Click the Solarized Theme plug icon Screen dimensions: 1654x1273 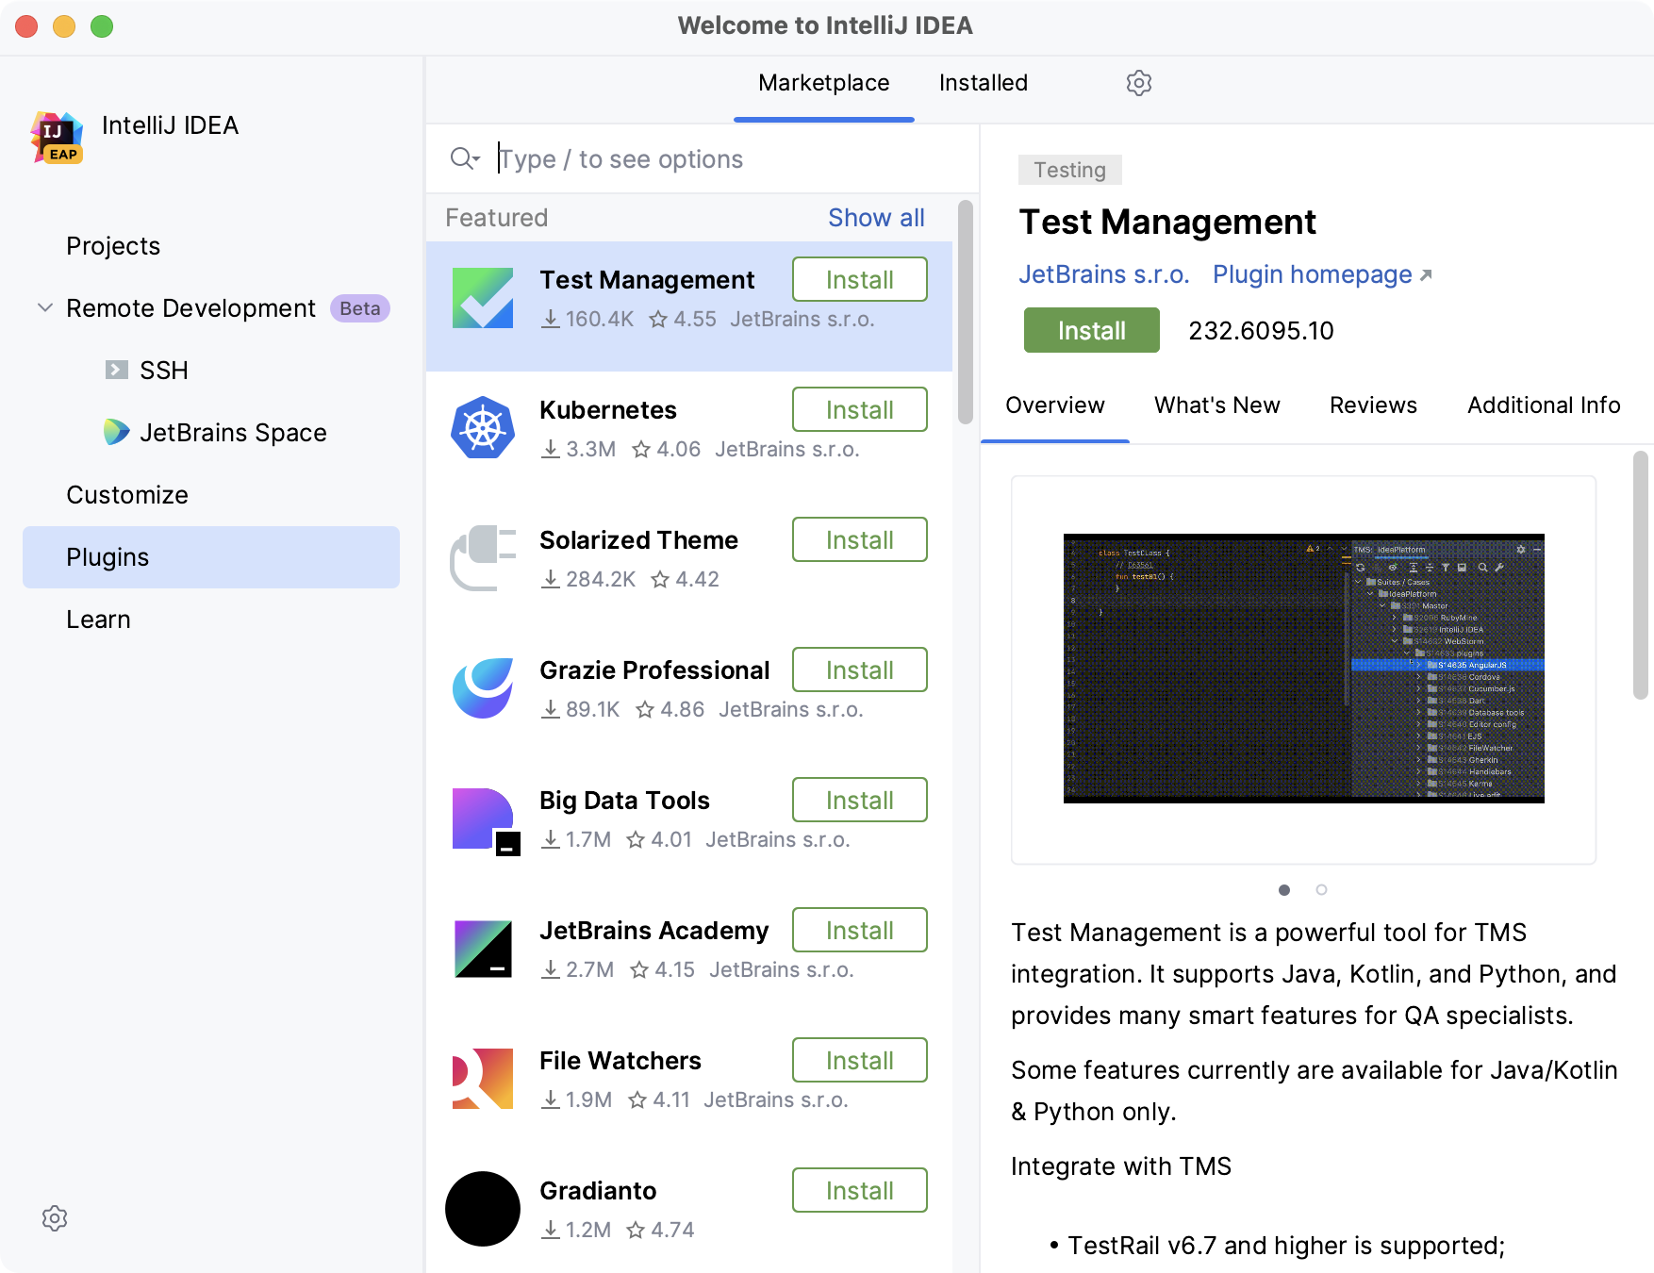[483, 558]
